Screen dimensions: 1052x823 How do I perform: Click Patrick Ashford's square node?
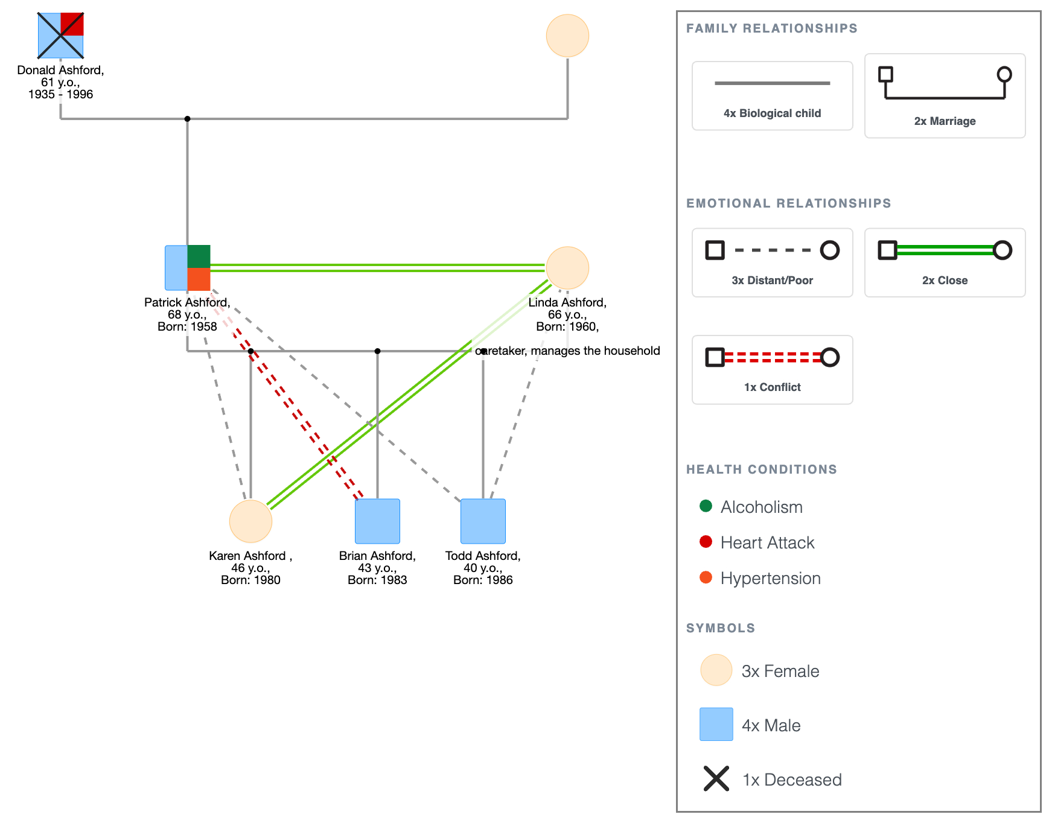(x=188, y=268)
